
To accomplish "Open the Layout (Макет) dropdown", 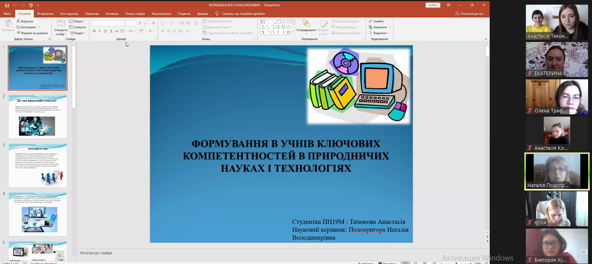I will [x=77, y=21].
